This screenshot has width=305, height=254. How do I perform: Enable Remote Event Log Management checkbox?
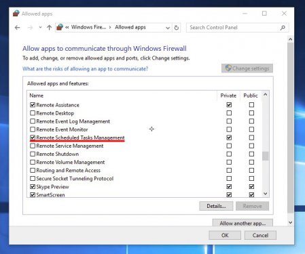point(33,121)
